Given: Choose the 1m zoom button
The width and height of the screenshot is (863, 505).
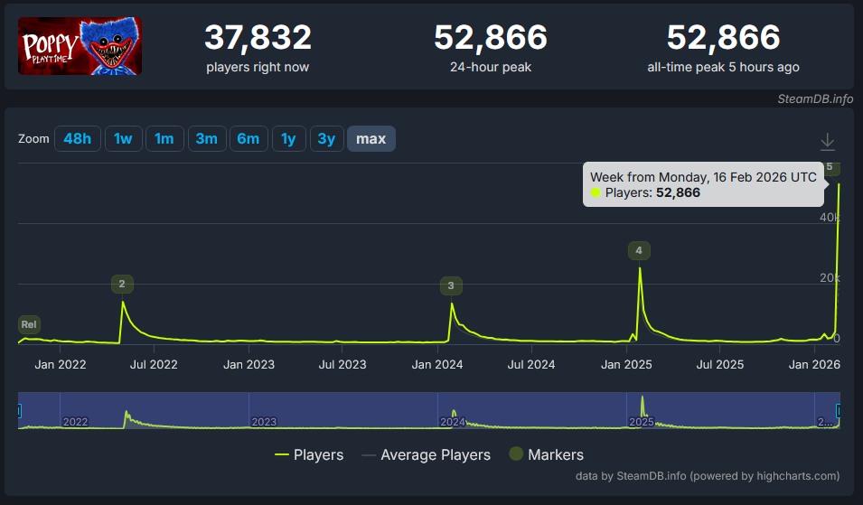Looking at the screenshot, I should click(164, 138).
